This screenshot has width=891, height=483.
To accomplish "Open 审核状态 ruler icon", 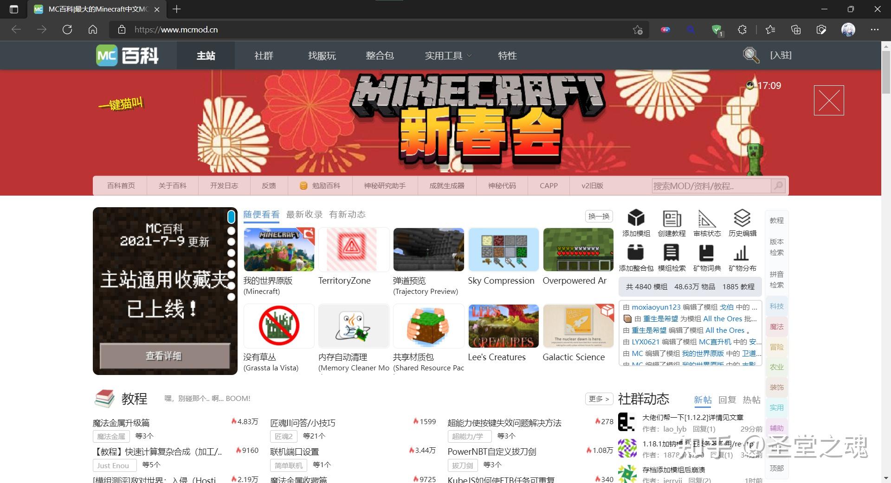I will pos(707,218).
